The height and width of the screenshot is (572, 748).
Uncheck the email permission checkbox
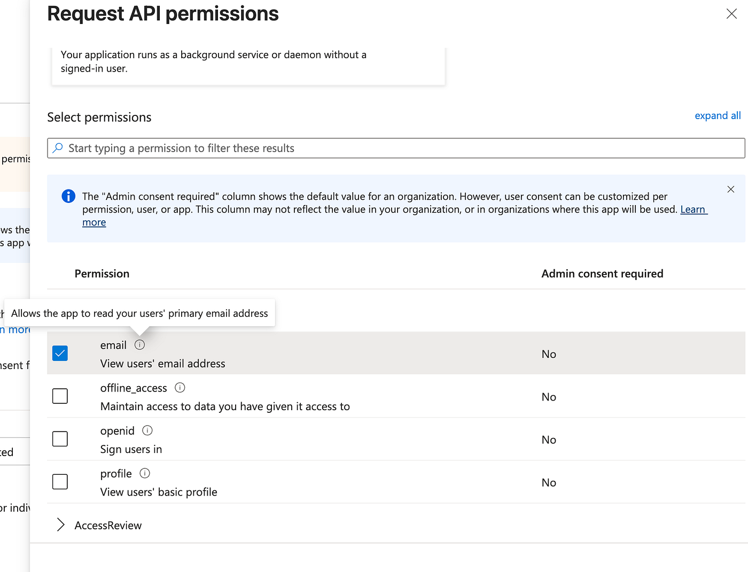click(60, 354)
